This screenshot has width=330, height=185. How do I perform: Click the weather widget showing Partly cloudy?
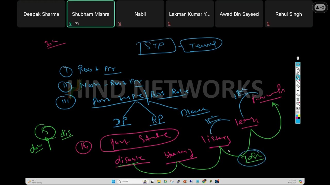[x=35, y=181]
